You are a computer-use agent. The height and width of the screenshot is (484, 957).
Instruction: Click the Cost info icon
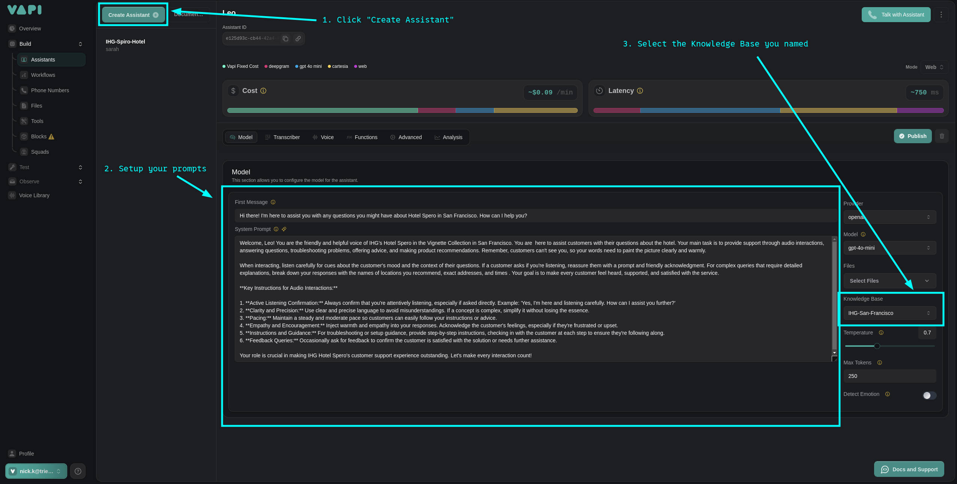coord(263,91)
